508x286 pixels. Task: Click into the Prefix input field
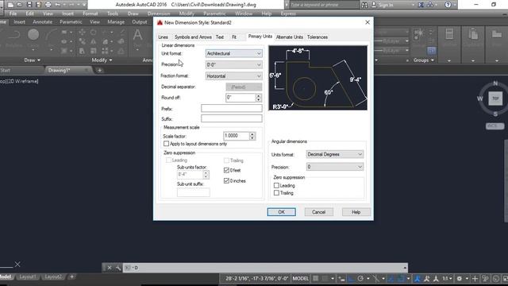(x=232, y=108)
